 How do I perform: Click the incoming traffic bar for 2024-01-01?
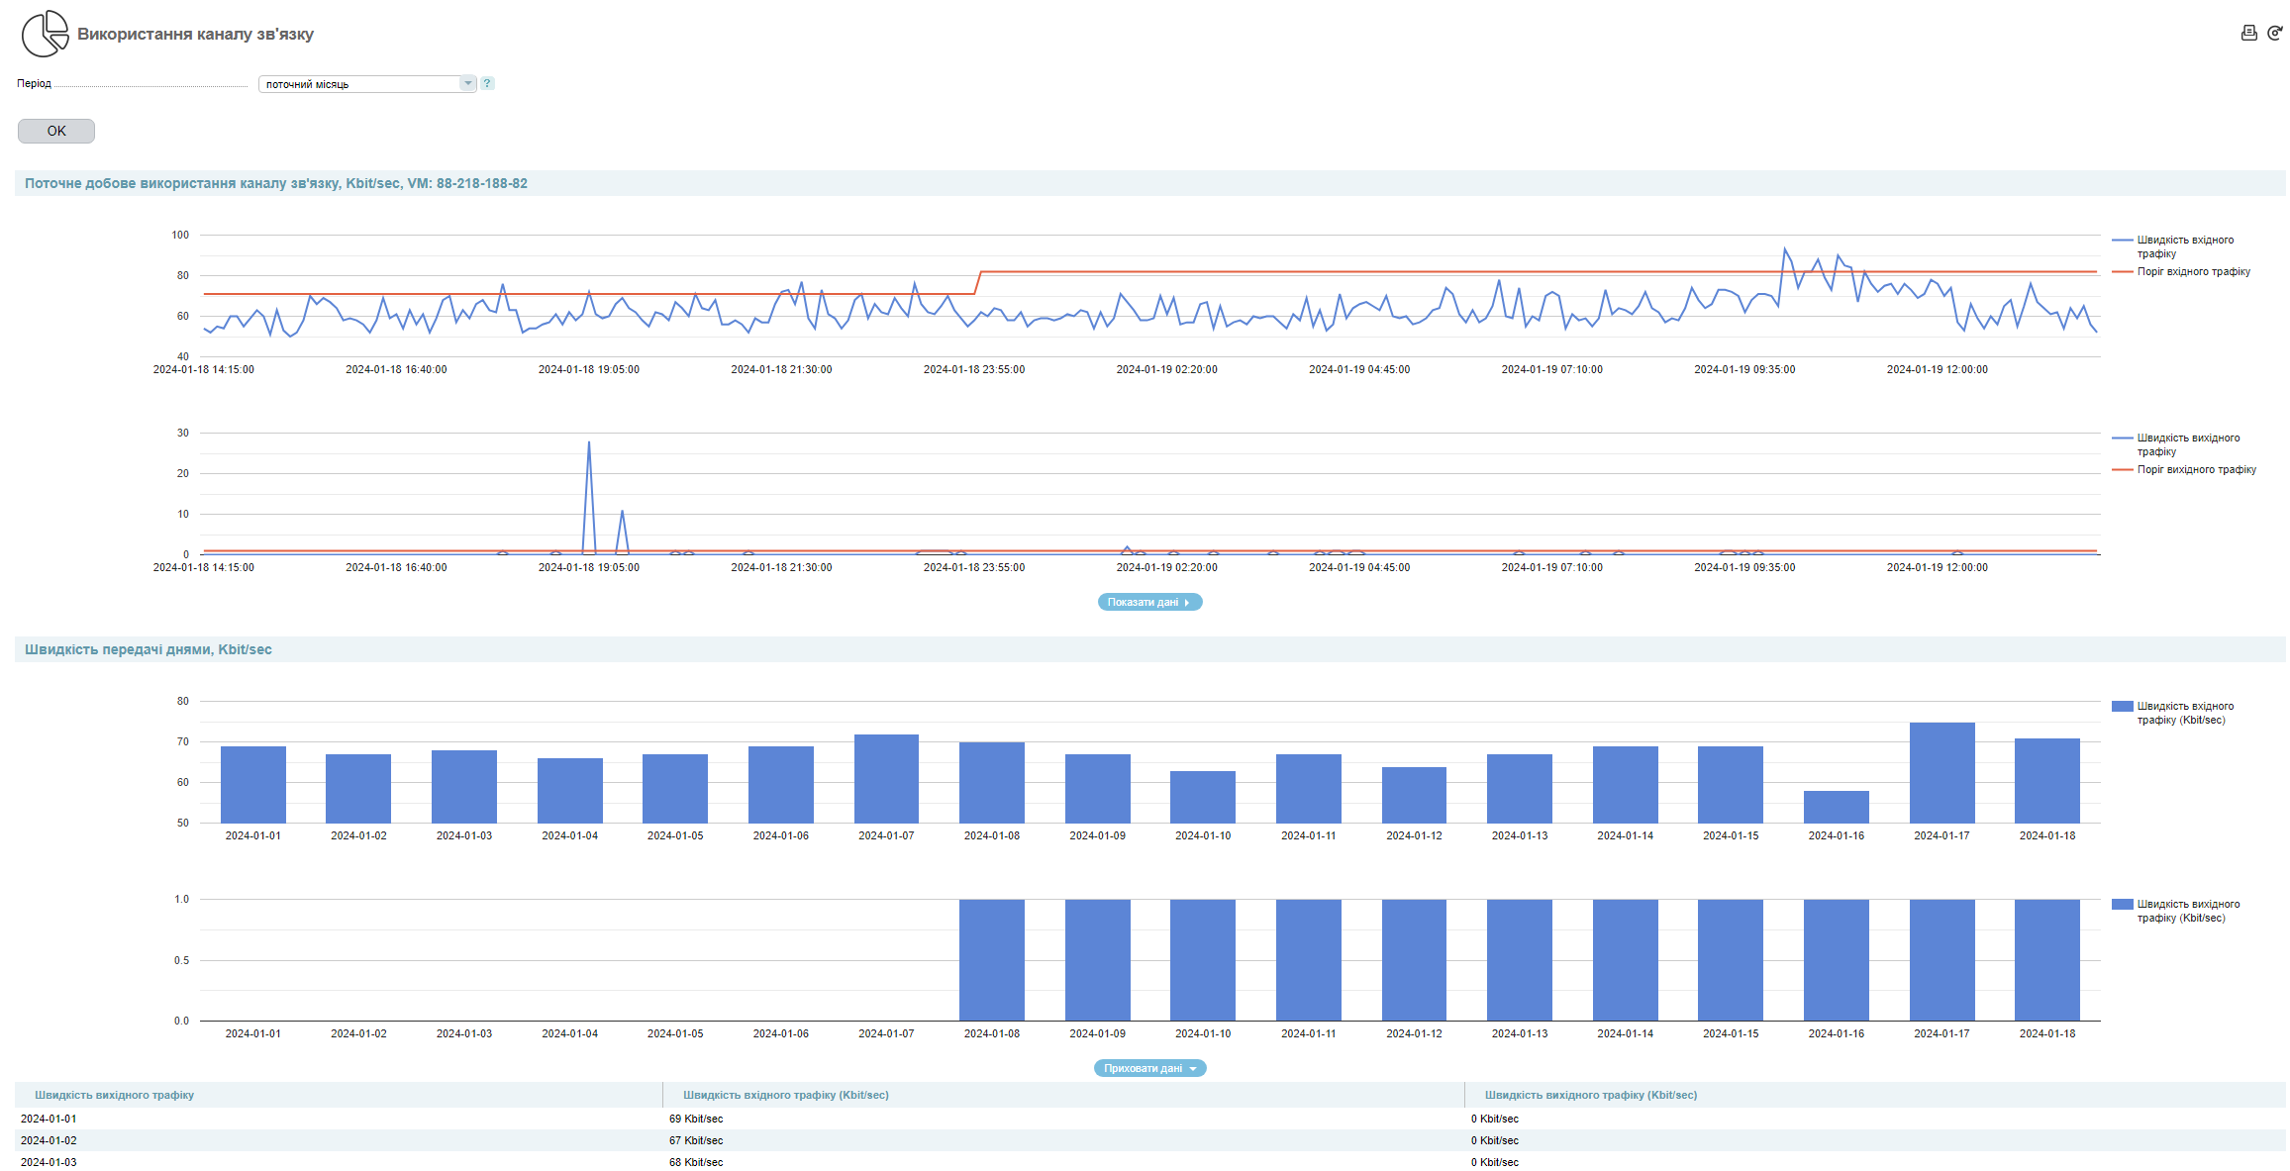pyautogui.click(x=253, y=784)
